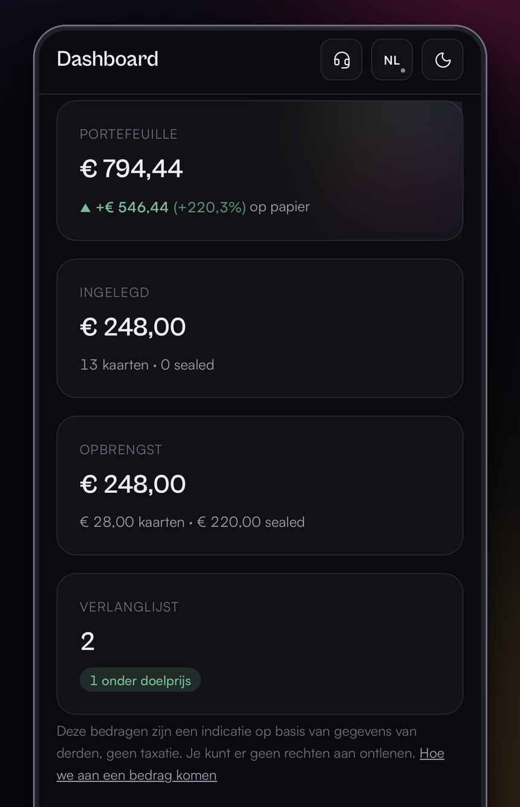
Task: Toggle dark mode with the moon icon
Action: [x=443, y=59]
